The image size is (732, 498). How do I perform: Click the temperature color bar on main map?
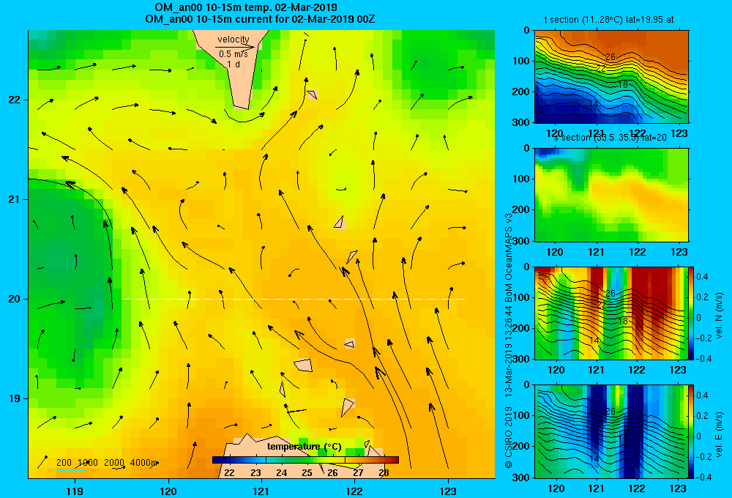click(305, 460)
